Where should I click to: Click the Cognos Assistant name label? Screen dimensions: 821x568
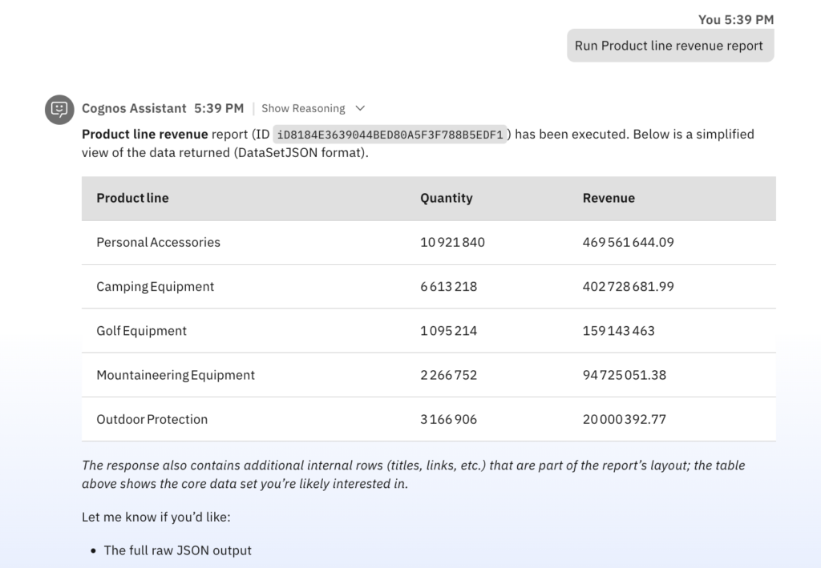pos(134,108)
